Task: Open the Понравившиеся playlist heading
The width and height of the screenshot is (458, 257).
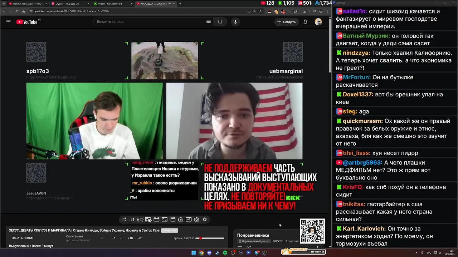Action: 253,235
